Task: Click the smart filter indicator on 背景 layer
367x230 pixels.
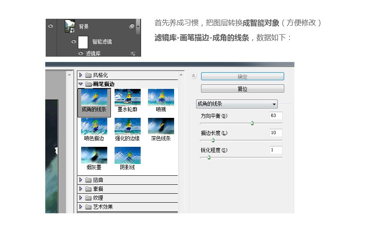Action: coord(132,26)
